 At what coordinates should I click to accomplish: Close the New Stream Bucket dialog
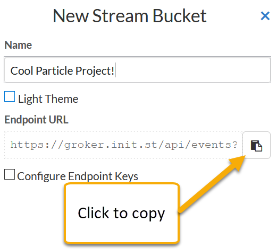[x=265, y=16]
